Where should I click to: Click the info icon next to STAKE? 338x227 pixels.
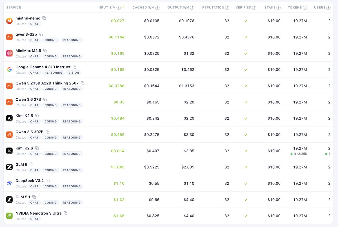point(279,8)
